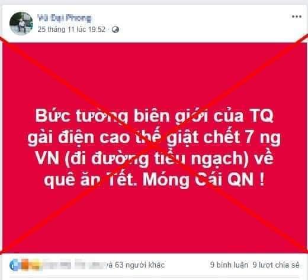Click the yellow emoji reaction icon
This screenshot has height=280, width=308.
(35, 265)
